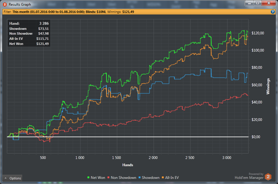
Task: Click the 1 500 x-axis label
Action: pos(116,158)
